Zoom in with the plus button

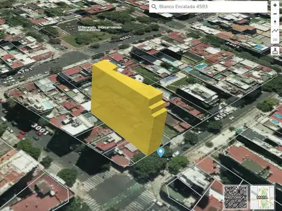click(x=275, y=5)
